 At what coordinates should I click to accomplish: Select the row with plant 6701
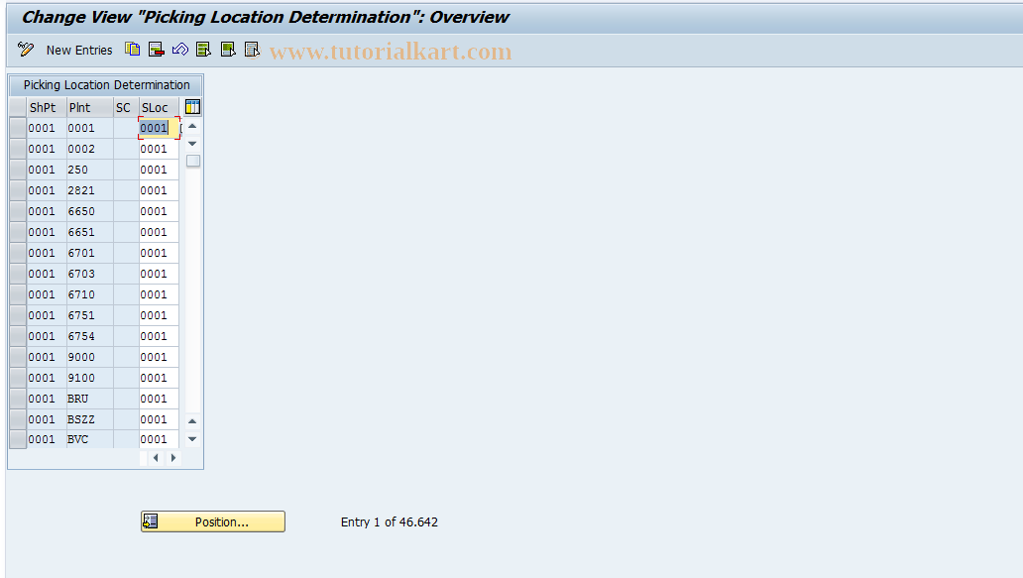[x=18, y=253]
